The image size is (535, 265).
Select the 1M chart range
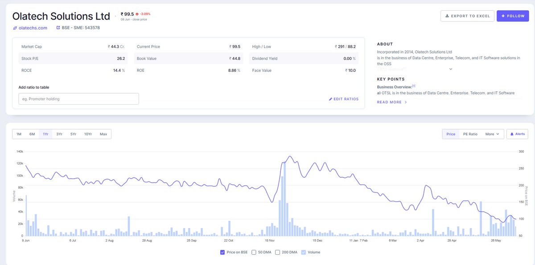click(19, 134)
